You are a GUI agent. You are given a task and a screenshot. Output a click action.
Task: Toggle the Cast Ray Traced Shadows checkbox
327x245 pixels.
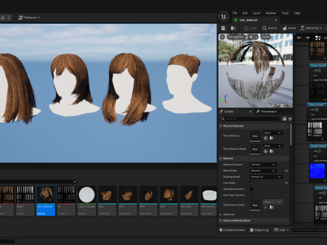click(x=251, y=195)
